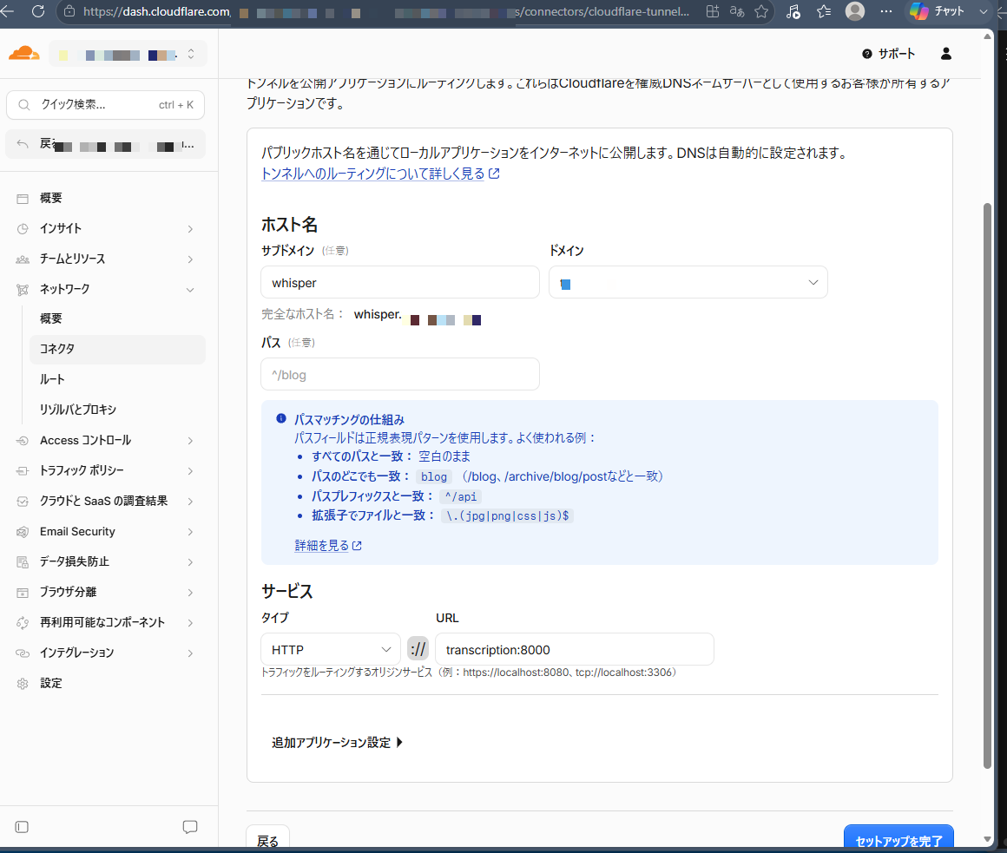Open the account switcher dropdown
The width and height of the screenshot is (1007, 853).
[128, 55]
